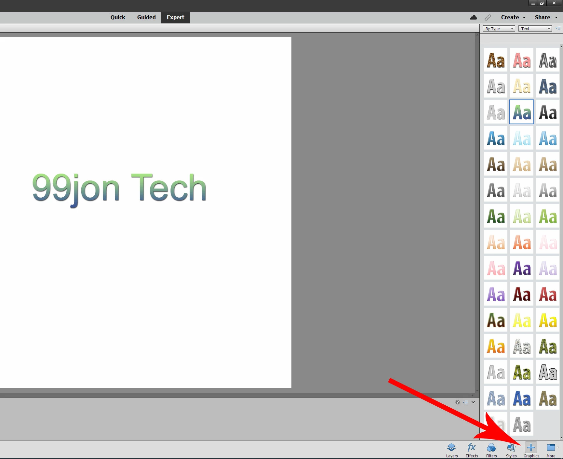Open the Create dropdown menu
563x459 pixels.
pos(513,18)
